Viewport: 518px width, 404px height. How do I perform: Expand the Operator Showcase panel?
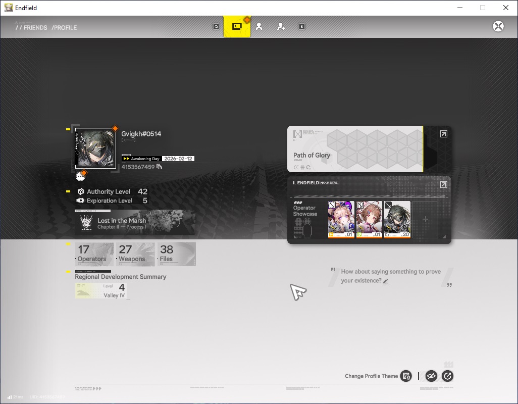(444, 184)
